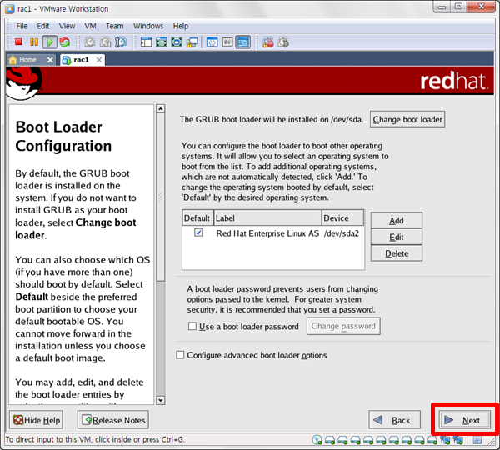500x450 pixels.
Task: Click the rac1 tab's VM icon
Action: click(67, 60)
